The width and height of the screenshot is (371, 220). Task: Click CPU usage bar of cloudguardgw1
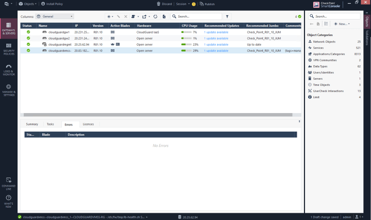187,32
